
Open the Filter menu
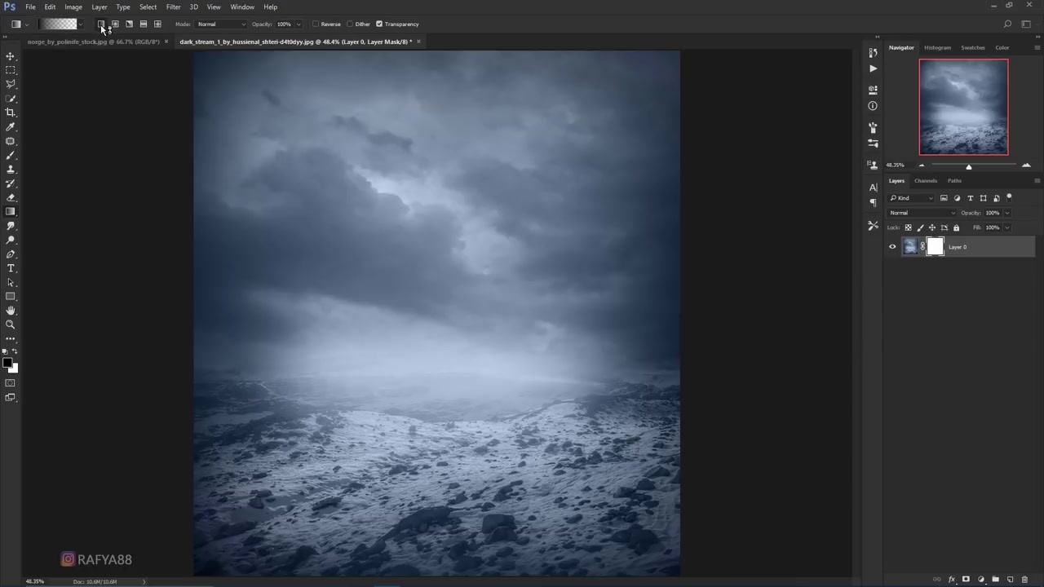pyautogui.click(x=173, y=7)
